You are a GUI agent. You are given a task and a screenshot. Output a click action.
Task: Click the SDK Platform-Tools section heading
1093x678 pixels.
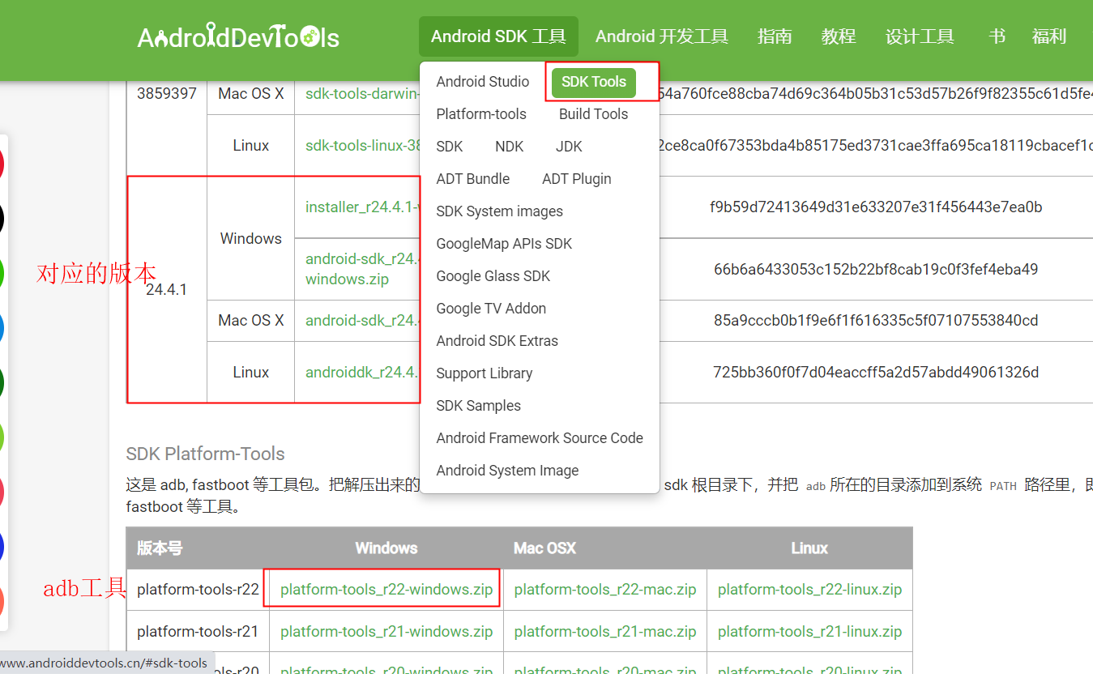tap(206, 454)
